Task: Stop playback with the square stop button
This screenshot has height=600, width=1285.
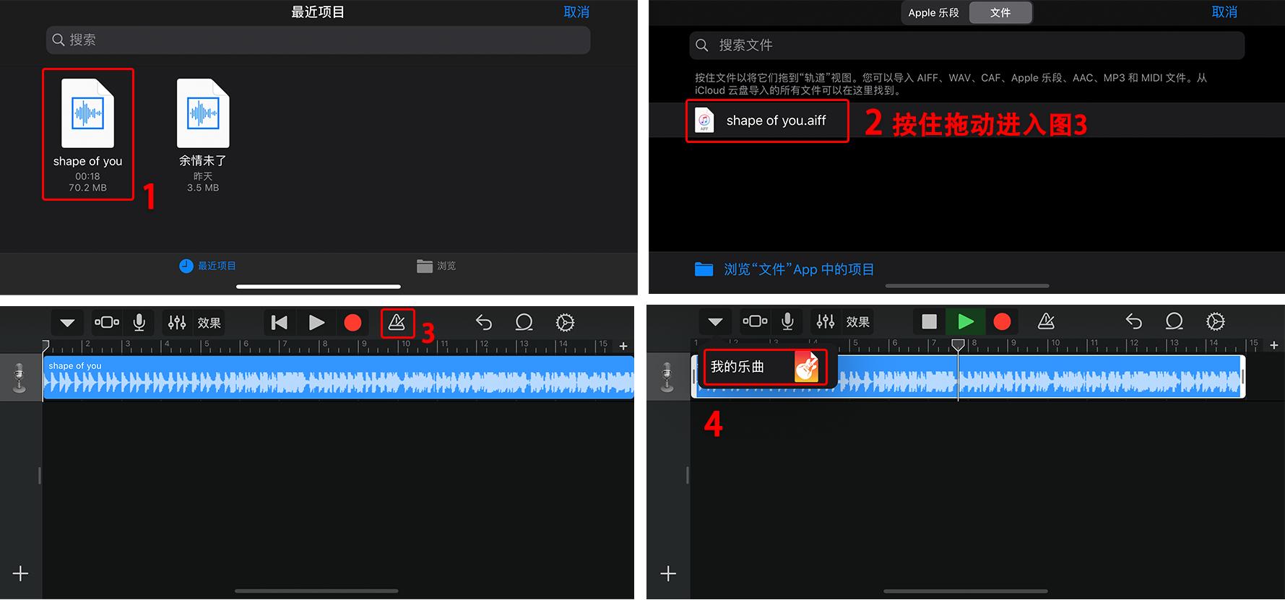Action: [929, 321]
